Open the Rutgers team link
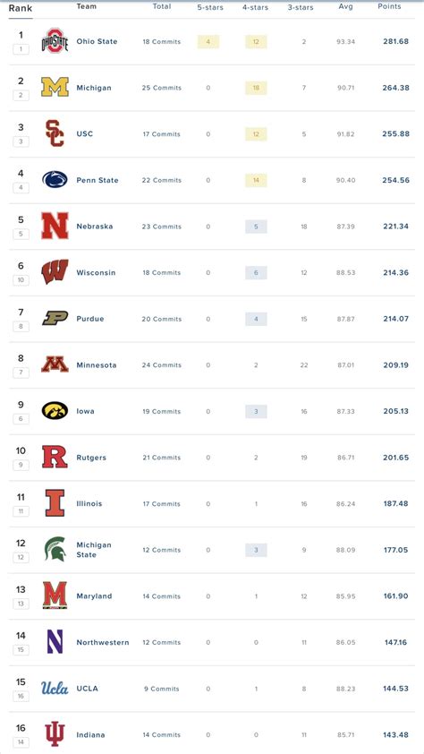Viewport: 424px width, 754px height. (x=92, y=458)
